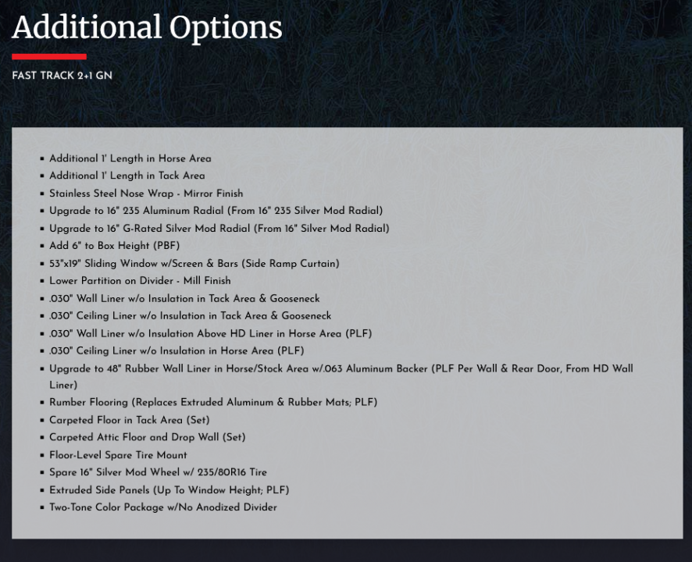
Task: Select 'Add 6" to Box Height (PBF)'
Action: click(x=114, y=245)
